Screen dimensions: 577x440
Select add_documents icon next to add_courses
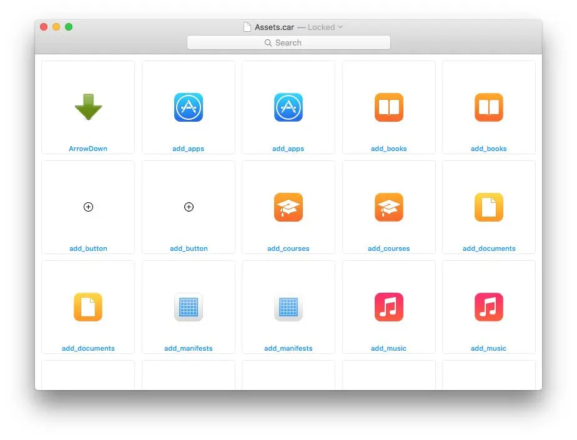pyautogui.click(x=489, y=207)
